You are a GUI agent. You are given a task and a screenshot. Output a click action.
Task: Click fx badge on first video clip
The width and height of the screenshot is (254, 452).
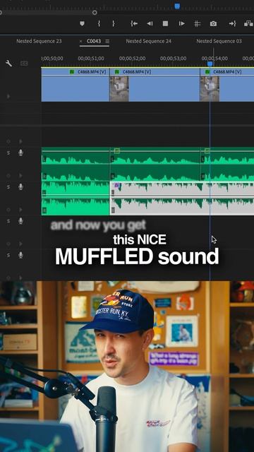click(72, 72)
